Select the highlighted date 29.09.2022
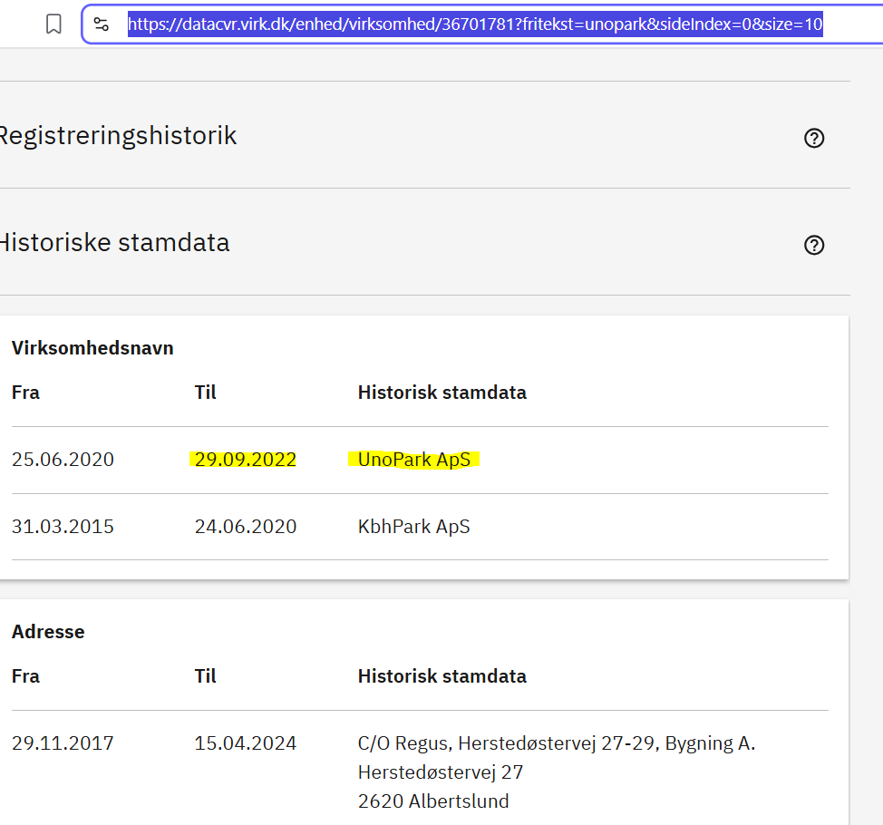This screenshot has height=825, width=883. pos(245,460)
